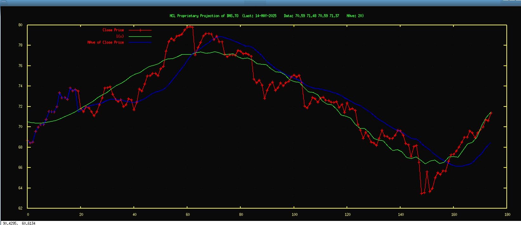Click the plot title 'MCL Proprietary Projection of BNS.TO'

click(204, 16)
